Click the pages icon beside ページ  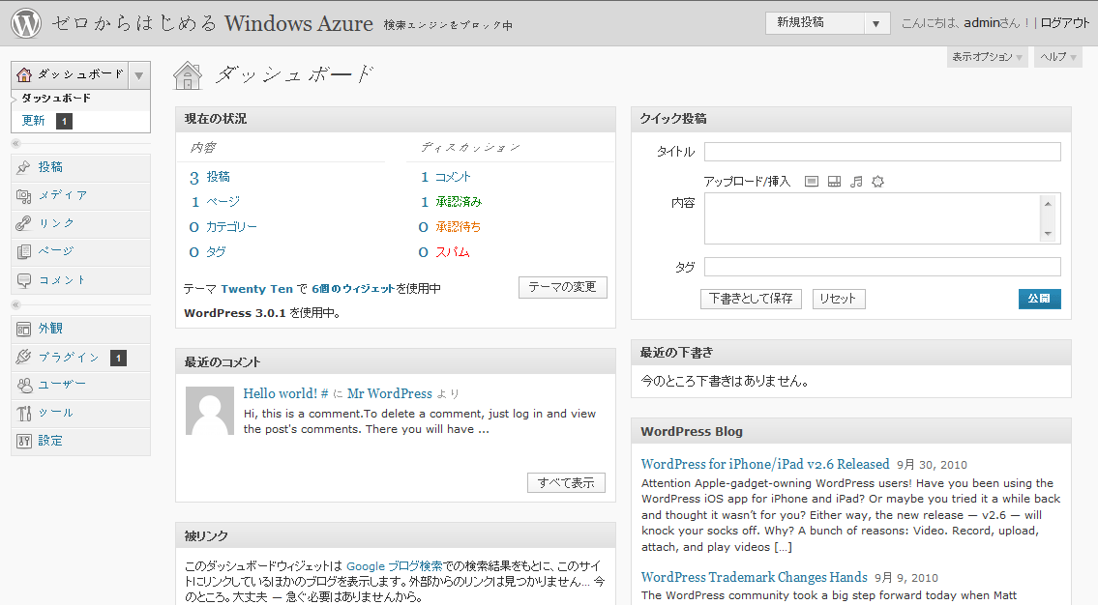click(x=24, y=251)
